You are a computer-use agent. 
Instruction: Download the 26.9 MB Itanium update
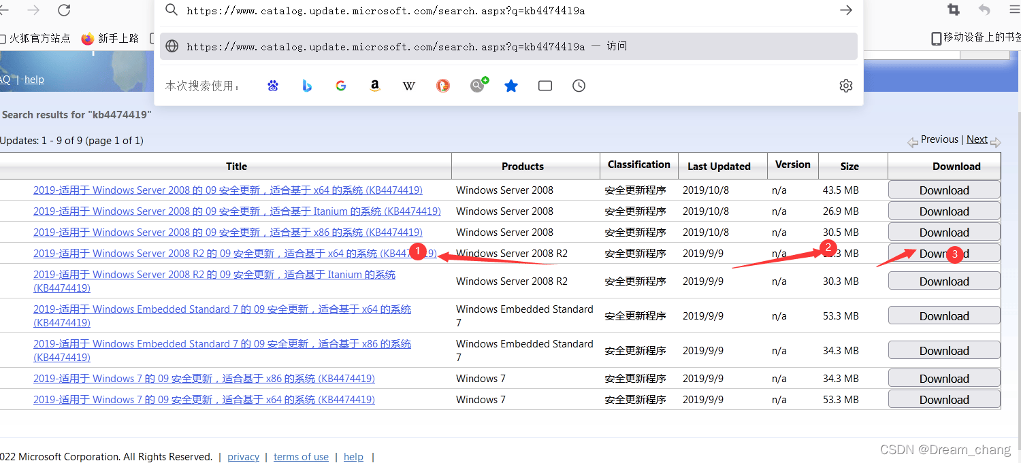coord(944,211)
